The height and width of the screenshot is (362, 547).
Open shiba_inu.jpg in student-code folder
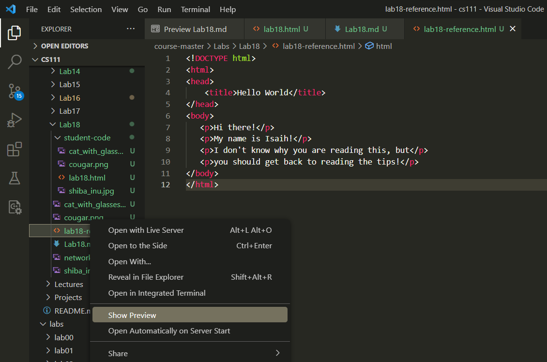point(91,191)
